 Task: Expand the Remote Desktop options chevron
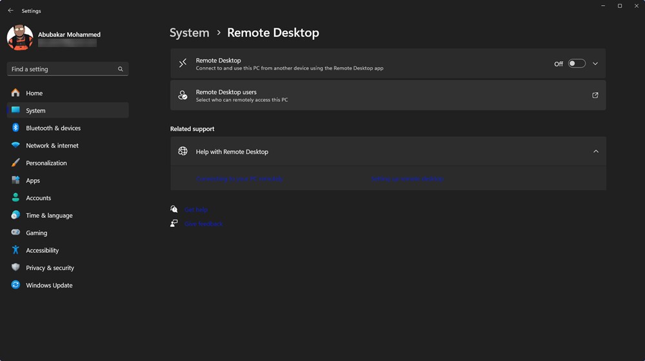click(595, 64)
